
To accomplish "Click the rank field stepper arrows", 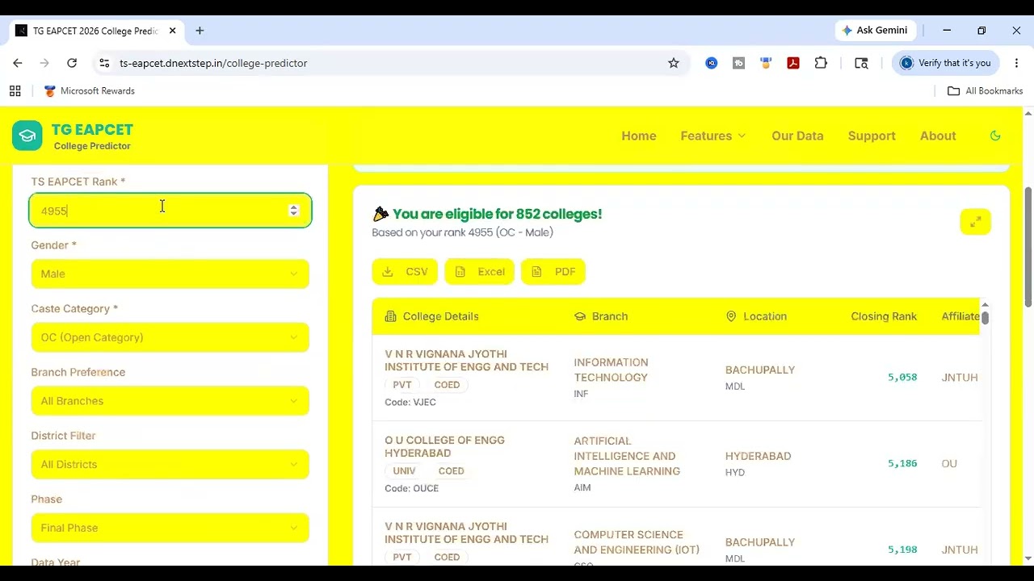I will (294, 211).
